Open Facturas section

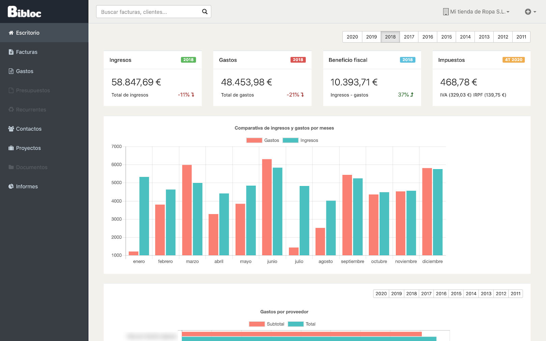pyautogui.click(x=44, y=52)
